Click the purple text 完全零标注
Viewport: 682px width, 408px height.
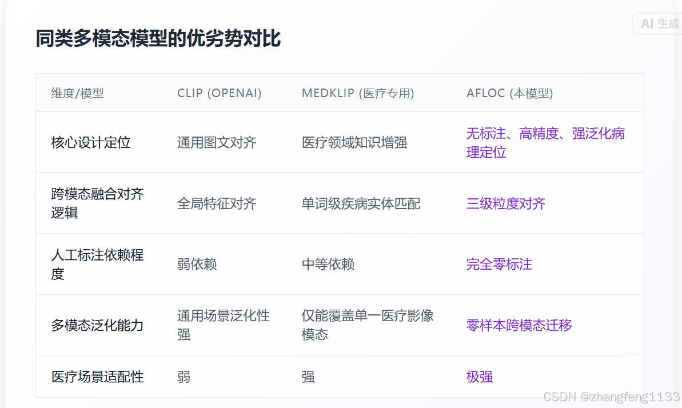point(499,264)
